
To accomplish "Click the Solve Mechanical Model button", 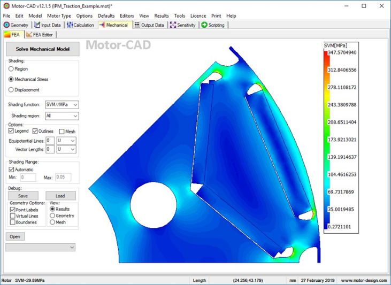I will (x=42, y=49).
